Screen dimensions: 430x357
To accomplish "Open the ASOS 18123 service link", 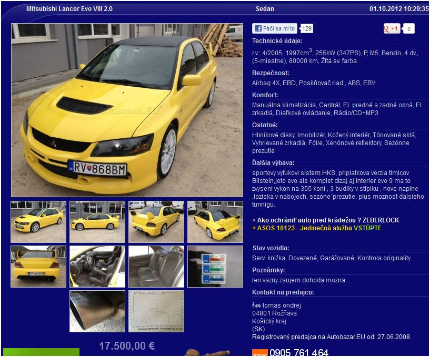I will click(316, 228).
